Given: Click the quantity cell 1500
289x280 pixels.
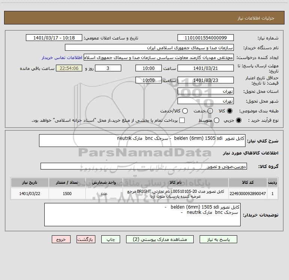Looking at the screenshot, I should (x=67, y=194).
